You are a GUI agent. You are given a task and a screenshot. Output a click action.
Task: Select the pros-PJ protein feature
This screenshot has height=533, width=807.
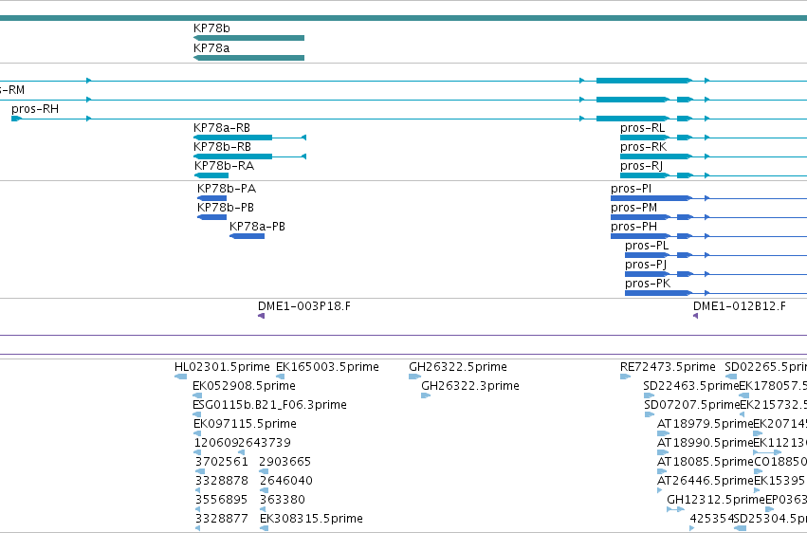click(716, 274)
